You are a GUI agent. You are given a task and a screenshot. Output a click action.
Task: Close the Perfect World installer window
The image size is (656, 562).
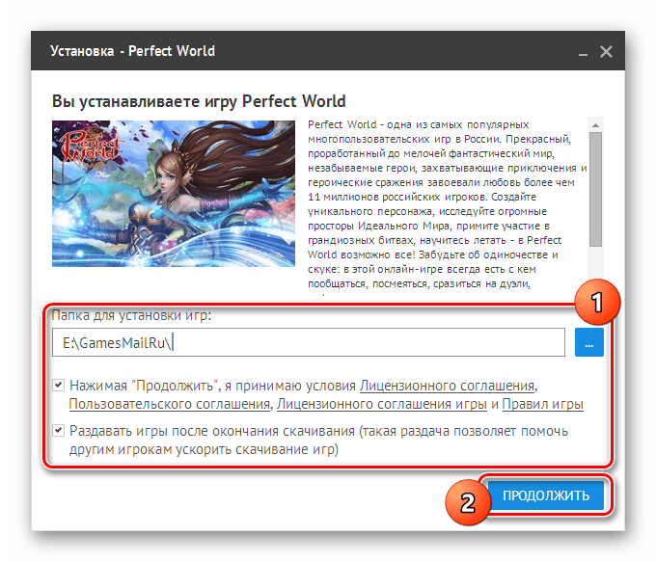[606, 52]
